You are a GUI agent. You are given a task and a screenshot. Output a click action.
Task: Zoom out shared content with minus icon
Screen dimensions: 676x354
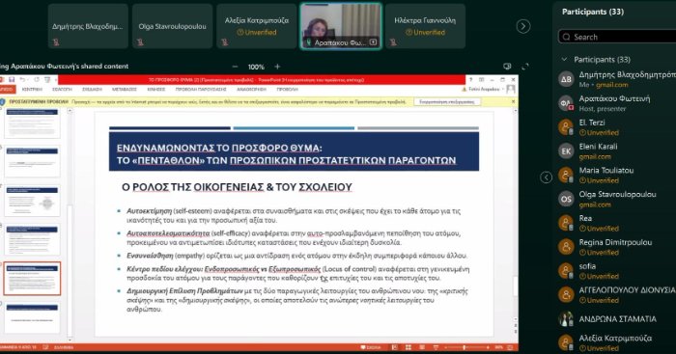235,67
